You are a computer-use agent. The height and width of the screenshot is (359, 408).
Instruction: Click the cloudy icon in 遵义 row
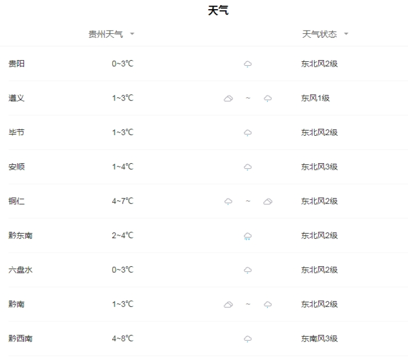[x=228, y=98]
